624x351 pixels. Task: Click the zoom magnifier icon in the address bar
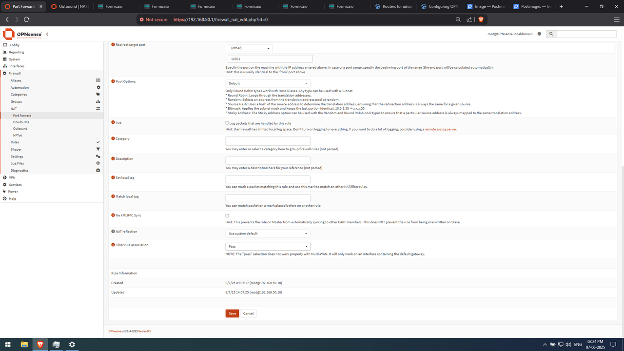tap(458, 19)
